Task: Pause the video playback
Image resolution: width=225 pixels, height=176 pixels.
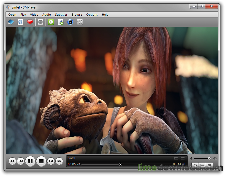Action: 30,161
